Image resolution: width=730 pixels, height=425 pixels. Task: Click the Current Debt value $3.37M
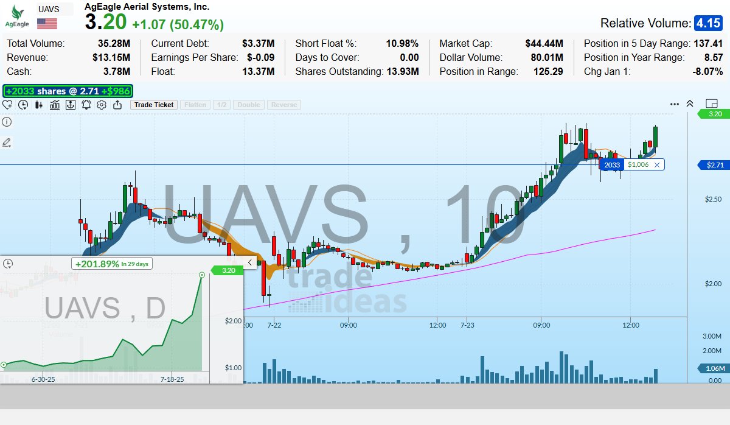click(258, 44)
